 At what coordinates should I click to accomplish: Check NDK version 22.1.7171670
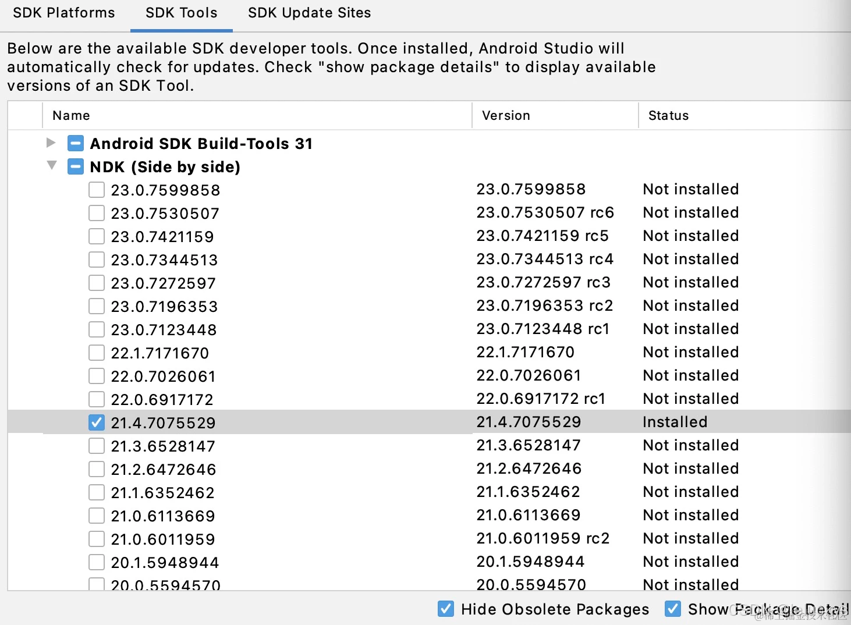97,353
